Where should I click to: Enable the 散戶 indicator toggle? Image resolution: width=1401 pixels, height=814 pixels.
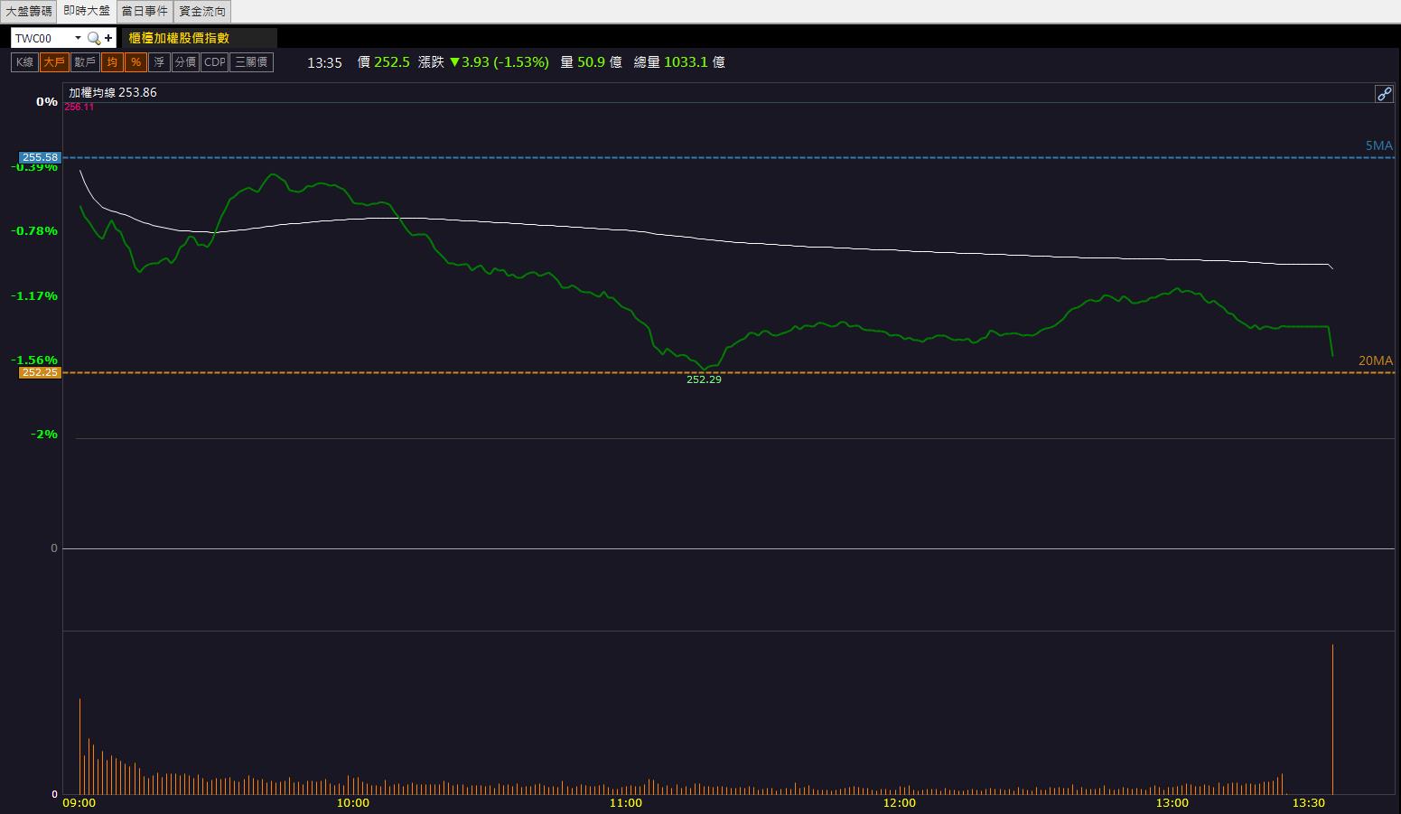coord(85,62)
